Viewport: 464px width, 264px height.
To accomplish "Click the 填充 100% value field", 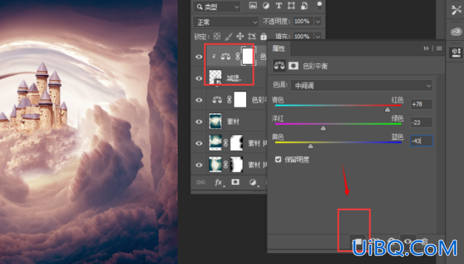I will (x=303, y=36).
